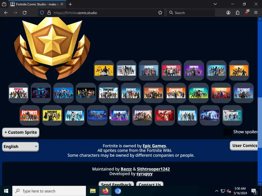Click the large gold battle star badge
Viewport: 262px width, 196px height.
52,48
